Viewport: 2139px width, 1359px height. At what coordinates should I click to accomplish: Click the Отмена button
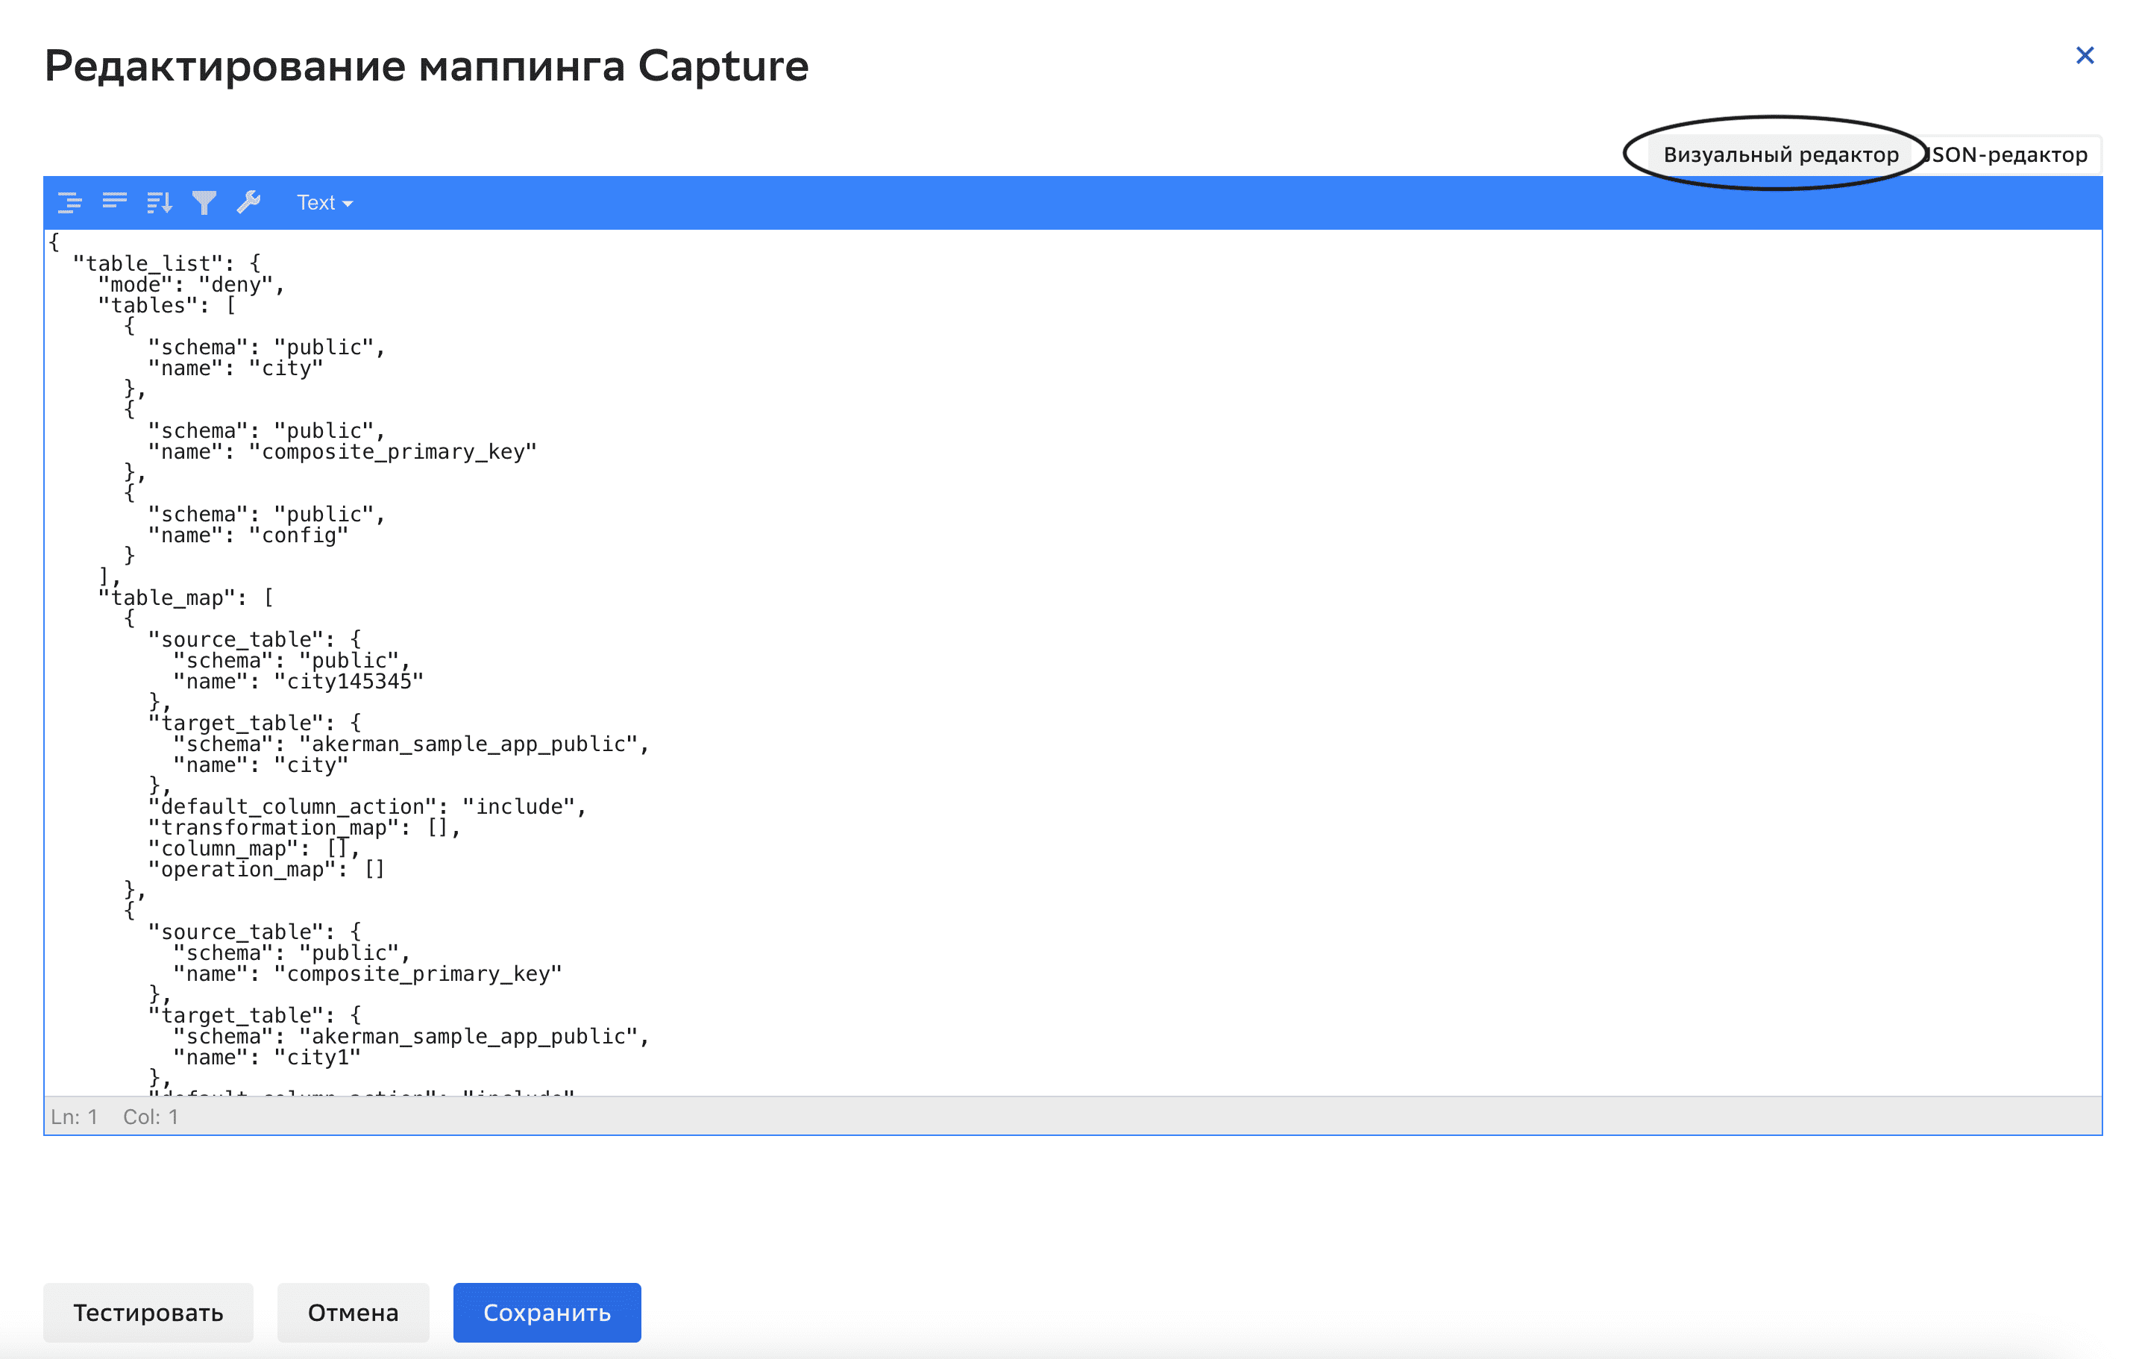[x=353, y=1312]
